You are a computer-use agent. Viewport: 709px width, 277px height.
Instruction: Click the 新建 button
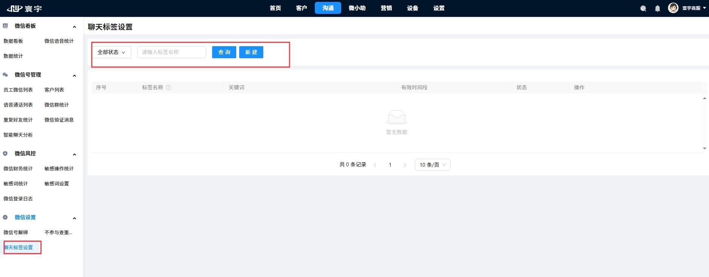coord(251,52)
